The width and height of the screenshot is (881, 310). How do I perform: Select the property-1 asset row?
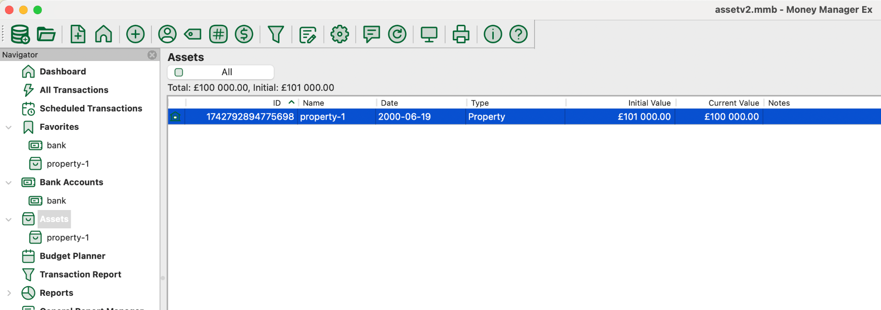point(323,117)
